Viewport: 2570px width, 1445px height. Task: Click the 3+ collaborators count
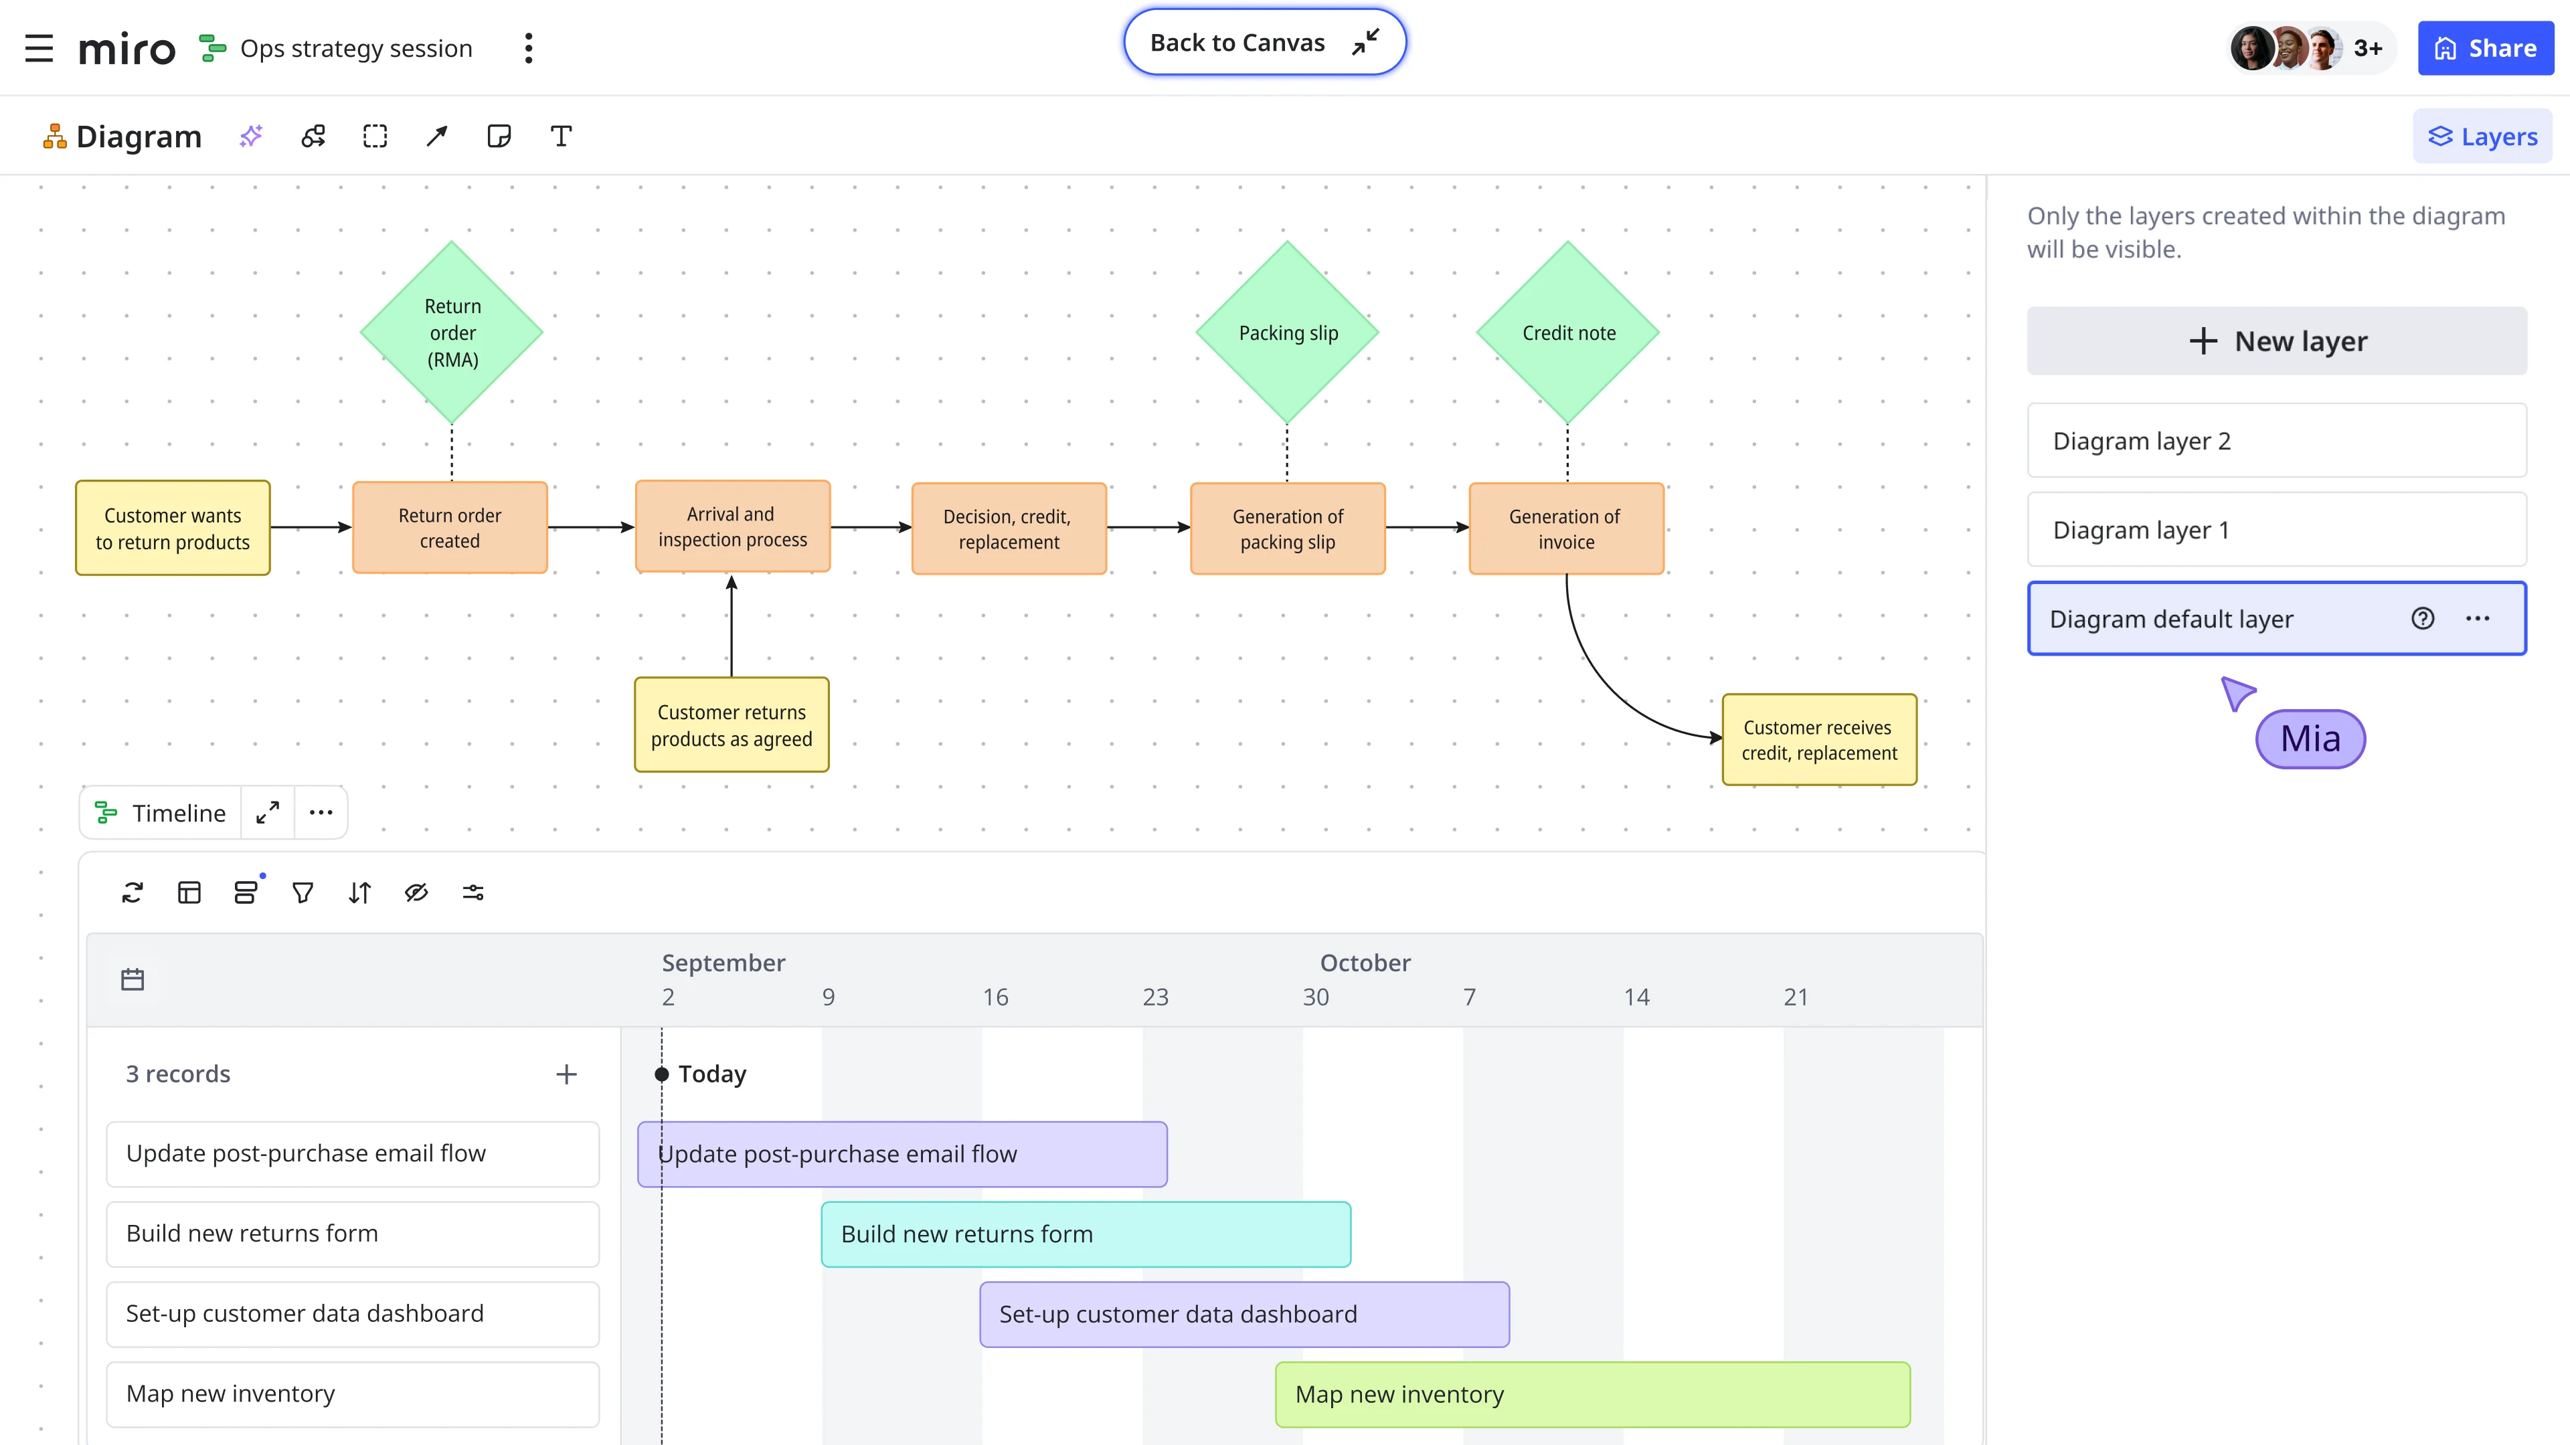coord(2369,48)
